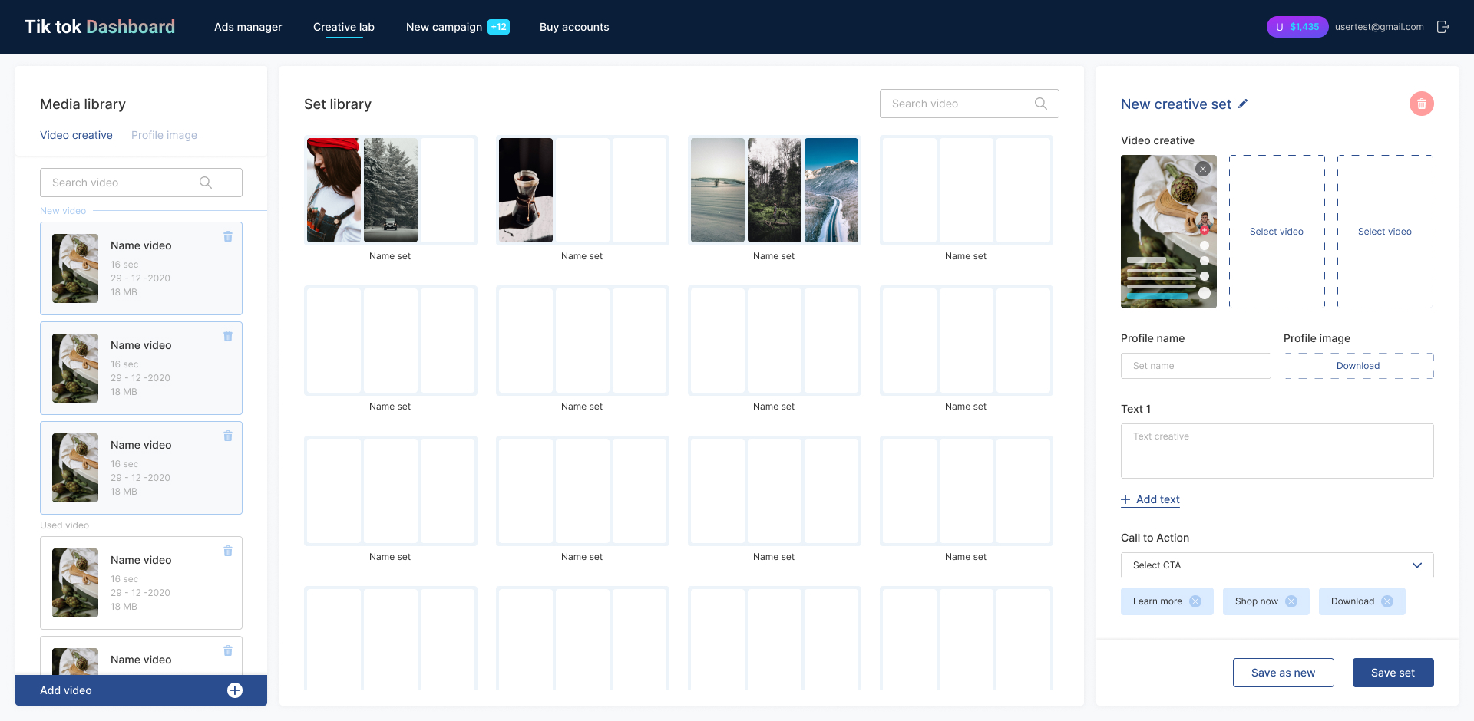
Task: Open the Creative lab menu
Action: (344, 27)
